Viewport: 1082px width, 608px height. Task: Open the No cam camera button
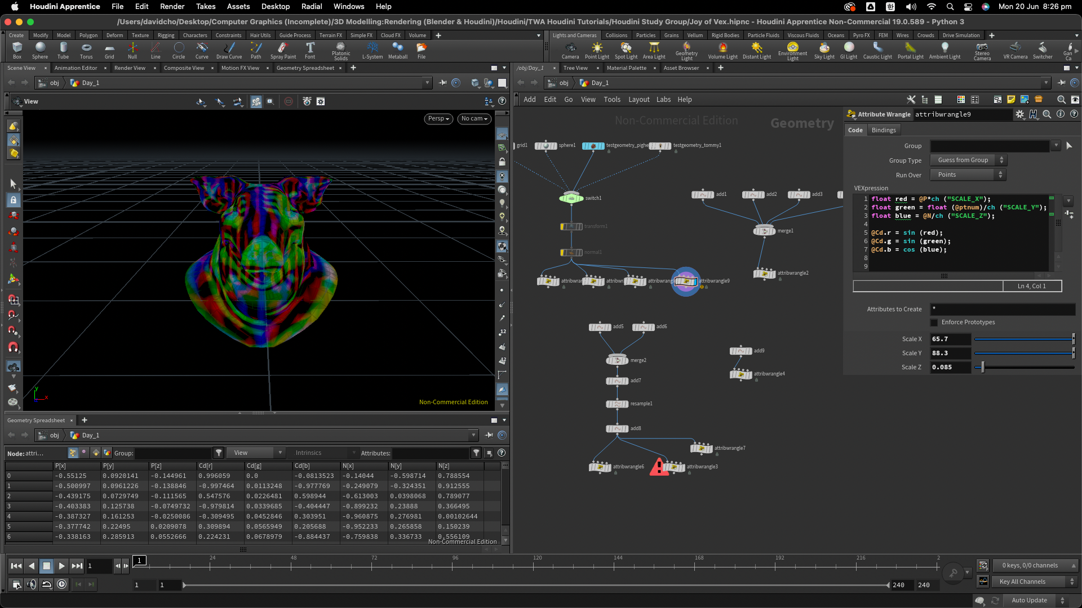[474, 119]
